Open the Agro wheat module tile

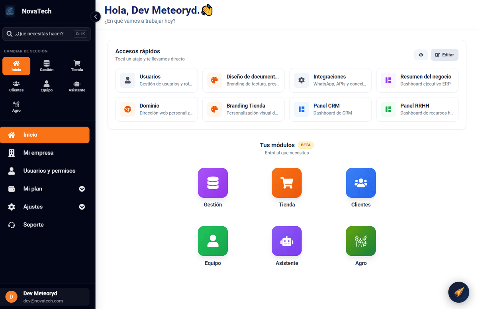tap(361, 241)
